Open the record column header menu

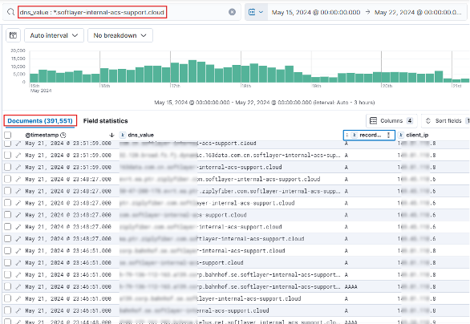388,136
